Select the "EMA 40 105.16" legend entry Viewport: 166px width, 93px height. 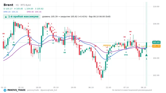coord(34,12)
